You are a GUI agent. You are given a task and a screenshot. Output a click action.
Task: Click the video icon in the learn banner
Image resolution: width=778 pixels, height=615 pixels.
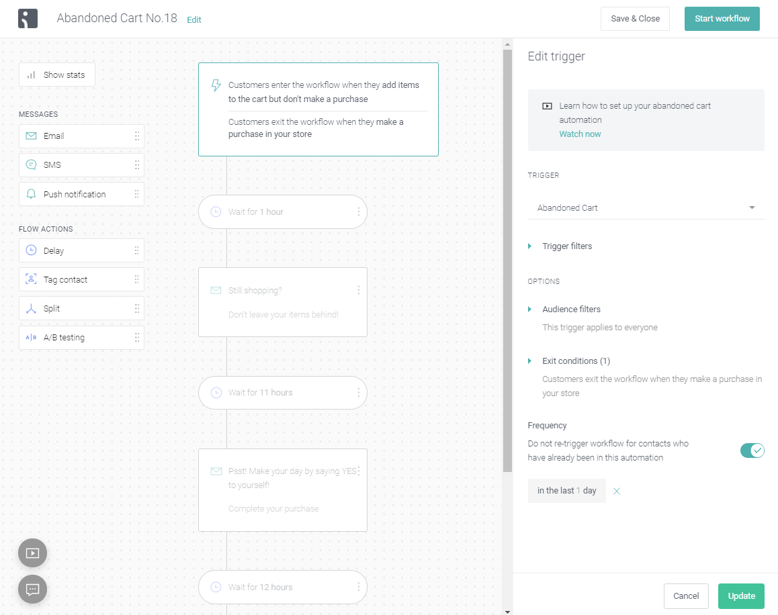pos(547,106)
